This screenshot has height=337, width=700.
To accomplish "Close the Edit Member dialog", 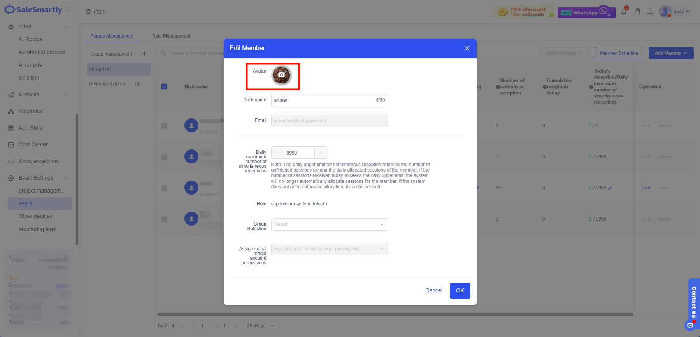I will [467, 48].
